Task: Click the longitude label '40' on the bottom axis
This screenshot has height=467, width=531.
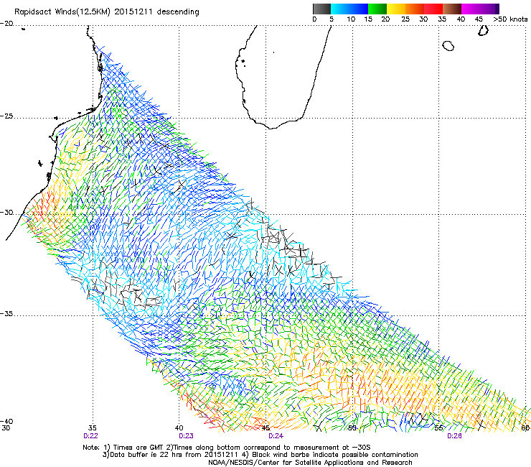Action: 179,428
